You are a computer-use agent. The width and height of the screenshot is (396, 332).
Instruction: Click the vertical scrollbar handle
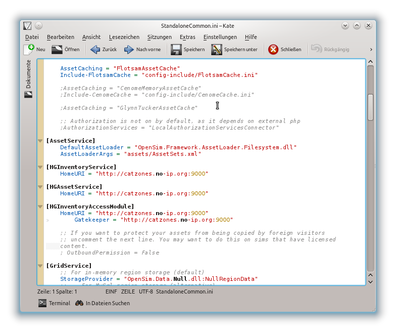pyautogui.click(x=370, y=107)
